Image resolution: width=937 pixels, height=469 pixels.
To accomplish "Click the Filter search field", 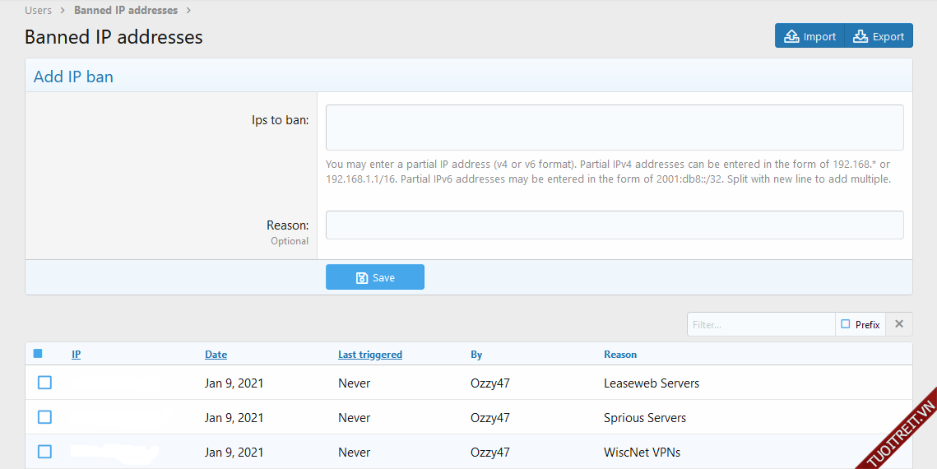I will (x=761, y=324).
